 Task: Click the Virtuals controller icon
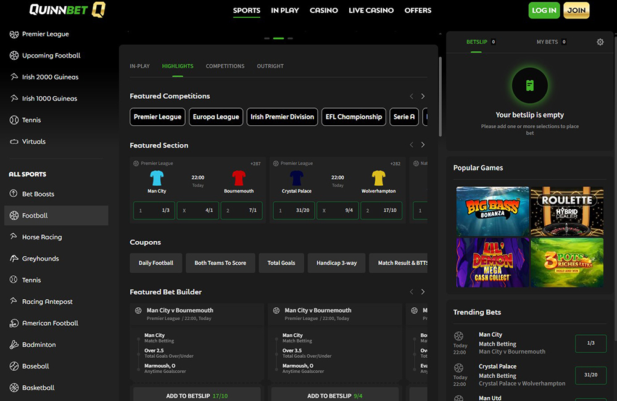(x=14, y=142)
